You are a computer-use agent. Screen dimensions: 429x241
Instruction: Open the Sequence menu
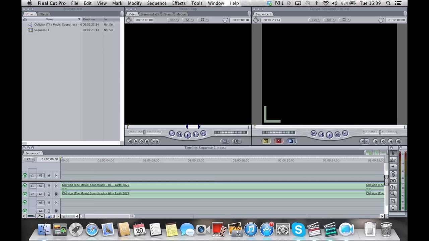(x=157, y=3)
